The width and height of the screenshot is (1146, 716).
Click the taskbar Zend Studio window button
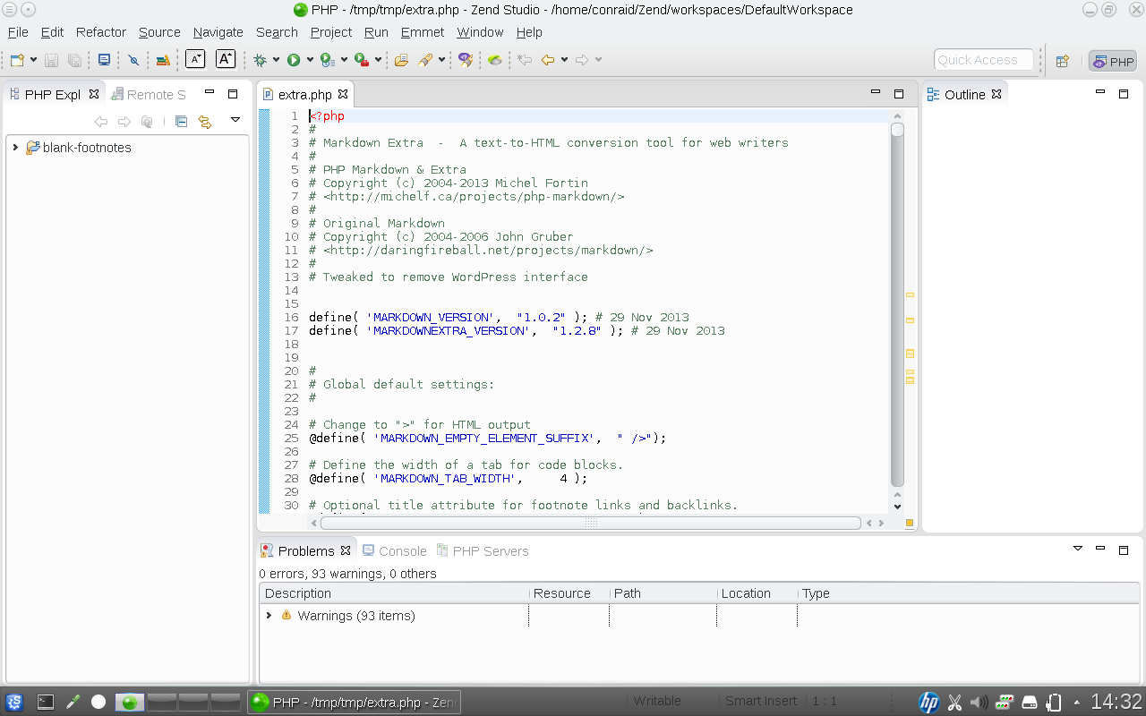pos(355,703)
